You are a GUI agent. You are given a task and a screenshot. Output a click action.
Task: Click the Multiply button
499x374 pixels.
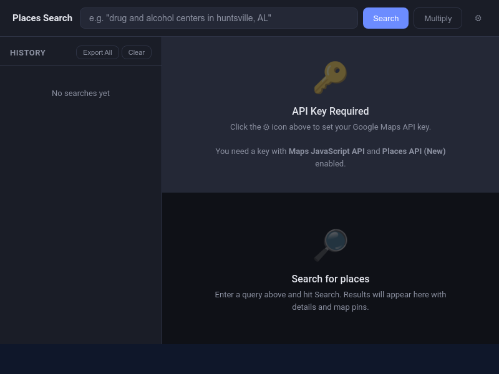coord(437,18)
